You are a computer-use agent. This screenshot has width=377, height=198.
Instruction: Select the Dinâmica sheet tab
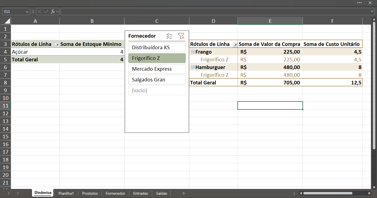pyautogui.click(x=43, y=193)
